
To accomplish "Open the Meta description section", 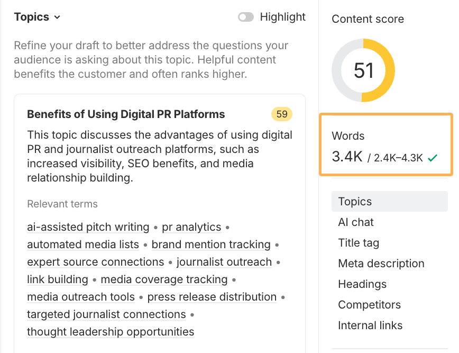I will pyautogui.click(x=381, y=264).
